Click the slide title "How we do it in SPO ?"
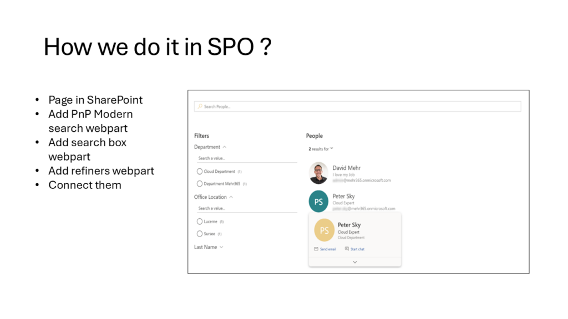 (x=158, y=47)
